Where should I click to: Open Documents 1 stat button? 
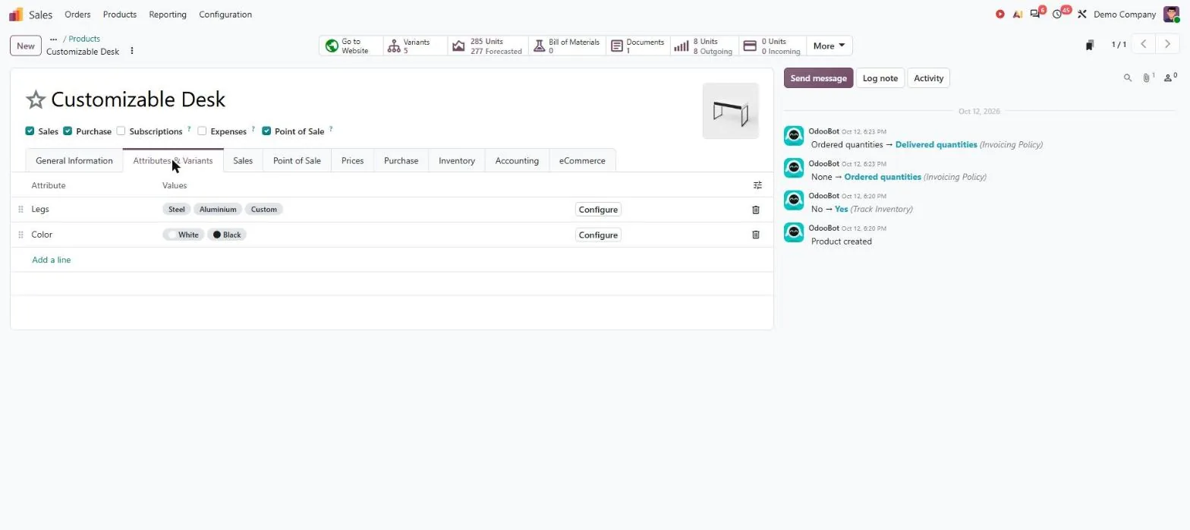pyautogui.click(x=637, y=46)
